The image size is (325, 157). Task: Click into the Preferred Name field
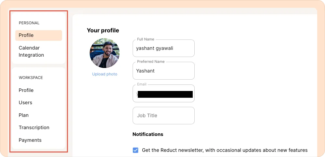click(x=163, y=71)
